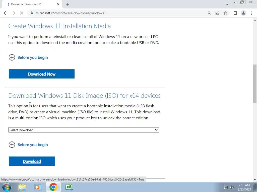
Task: Launch Windows Media Player from taskbar
Action: coord(38,187)
